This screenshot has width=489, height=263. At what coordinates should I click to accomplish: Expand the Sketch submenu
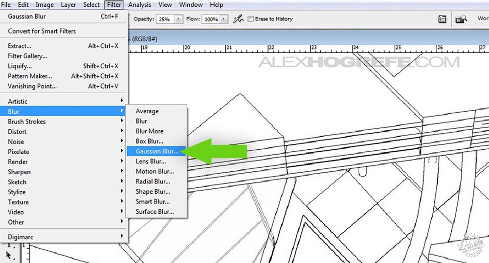click(x=63, y=182)
